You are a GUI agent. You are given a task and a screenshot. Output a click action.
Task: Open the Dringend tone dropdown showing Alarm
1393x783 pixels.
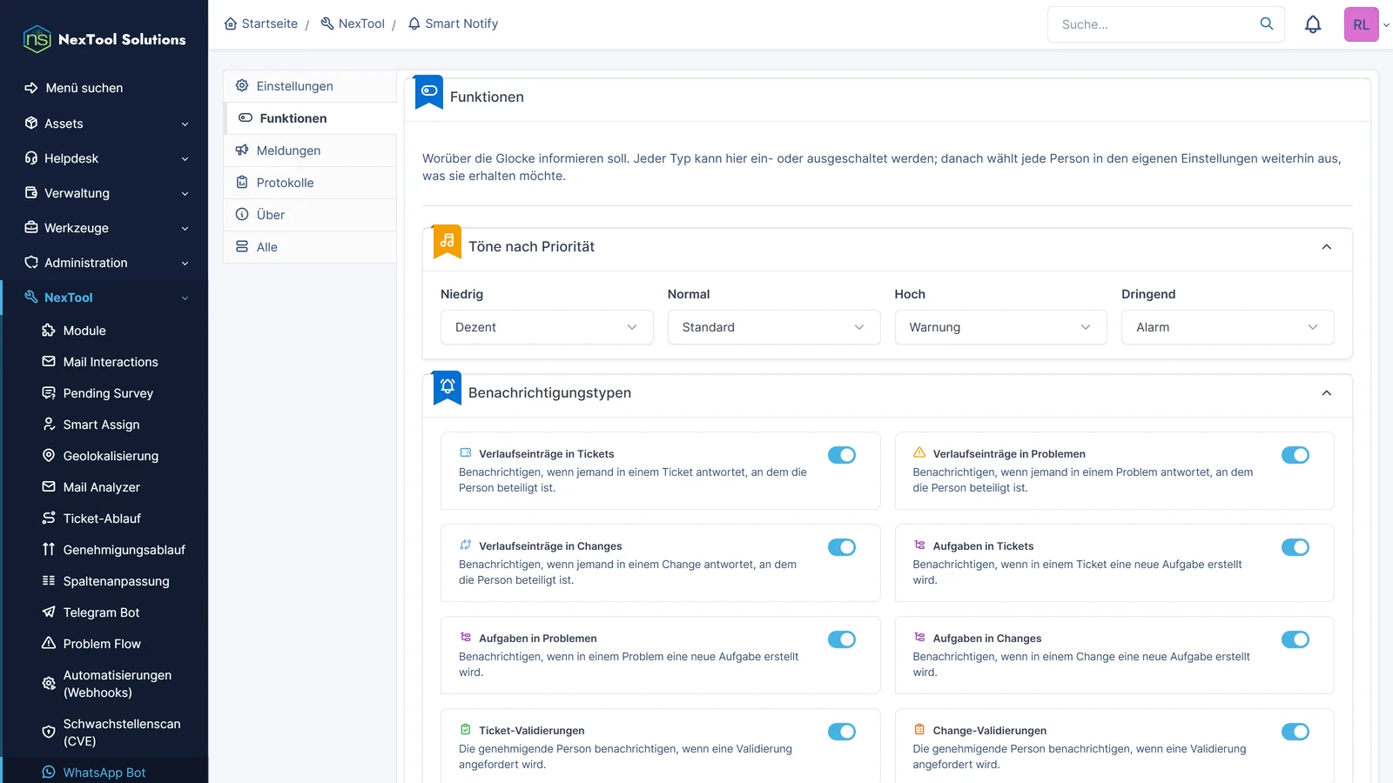coord(1228,327)
